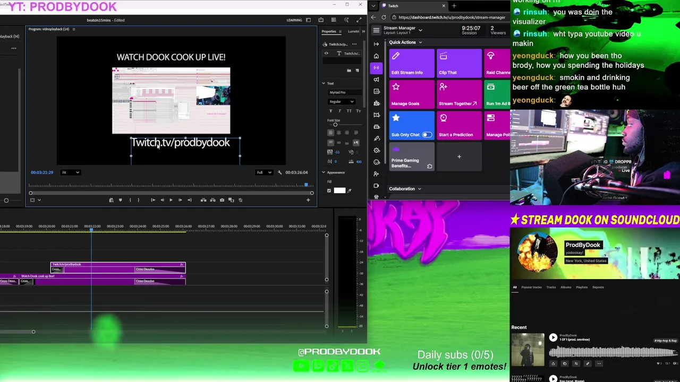The image size is (680, 382).
Task: Click the Premiere quick export icon
Action: (321, 20)
